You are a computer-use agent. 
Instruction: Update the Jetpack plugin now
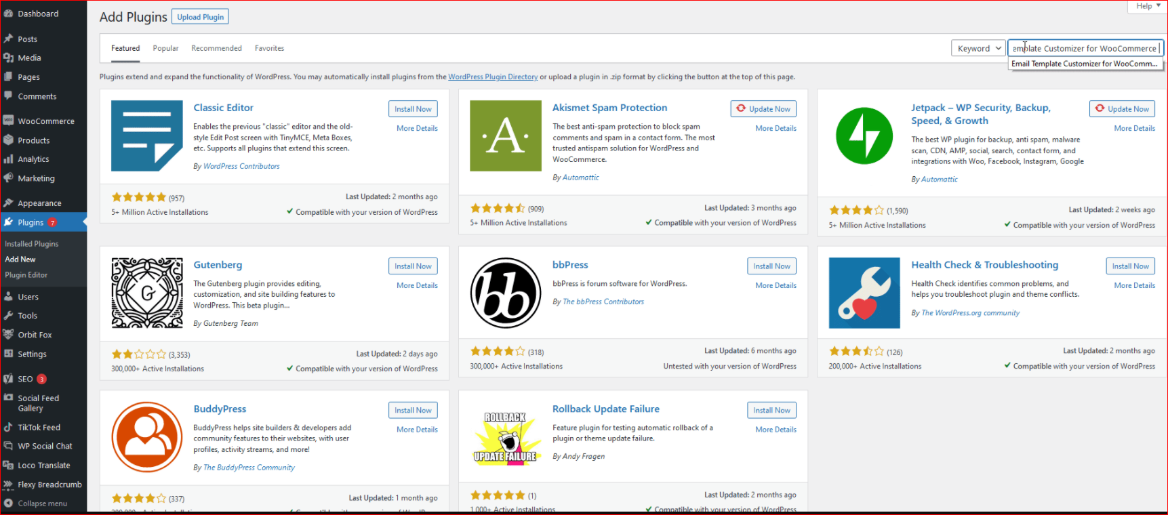coord(1122,109)
